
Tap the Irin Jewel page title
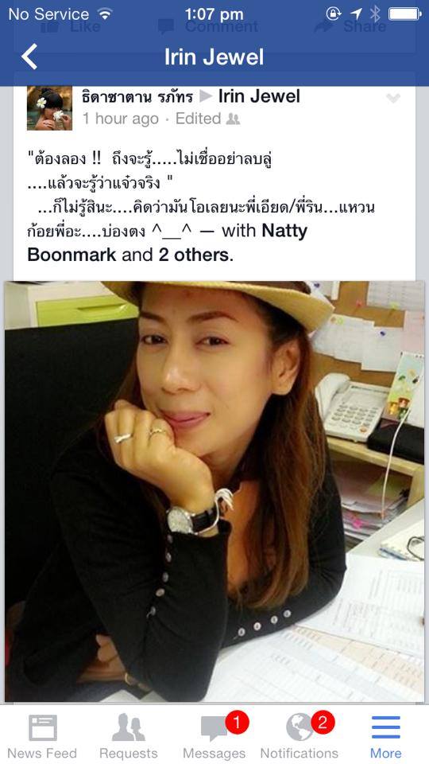click(214, 57)
